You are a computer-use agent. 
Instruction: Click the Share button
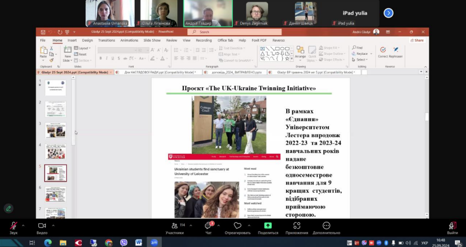[x=417, y=41]
